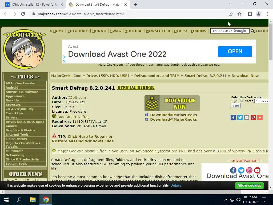Image resolution: width=273 pixels, height=205 pixels.
Task: Click the Google search input field
Action: click(230, 31)
